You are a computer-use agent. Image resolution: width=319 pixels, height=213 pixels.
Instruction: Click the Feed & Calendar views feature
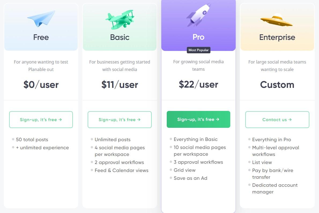click(121, 170)
